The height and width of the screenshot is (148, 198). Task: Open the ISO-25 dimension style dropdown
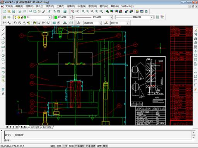point(127,23)
